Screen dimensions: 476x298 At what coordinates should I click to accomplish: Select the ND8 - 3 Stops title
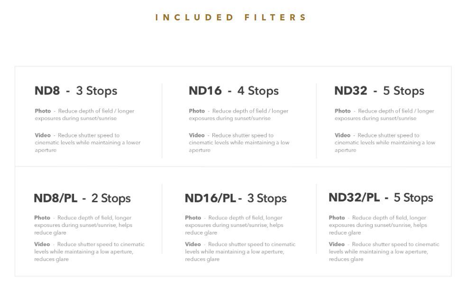click(76, 91)
